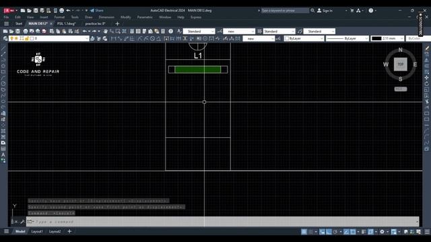Click the command line input field
This screenshot has width=431, height=242.
coord(223,221)
